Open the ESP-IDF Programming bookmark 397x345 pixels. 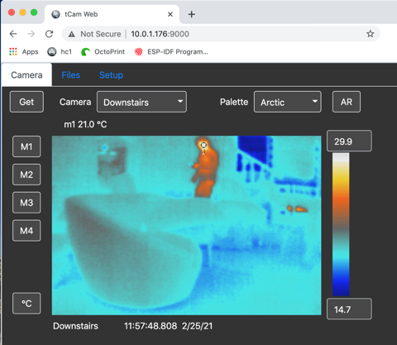pos(171,51)
